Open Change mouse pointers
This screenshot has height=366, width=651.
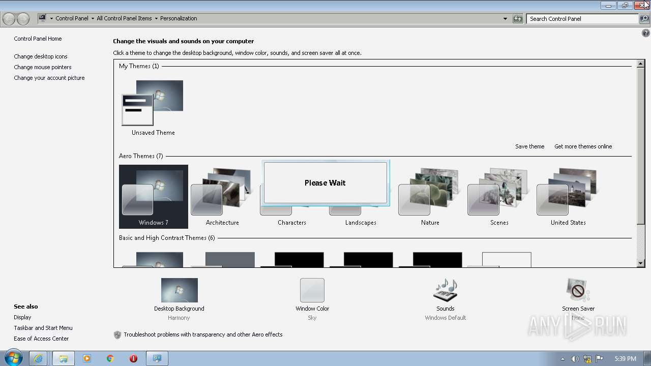click(x=43, y=67)
